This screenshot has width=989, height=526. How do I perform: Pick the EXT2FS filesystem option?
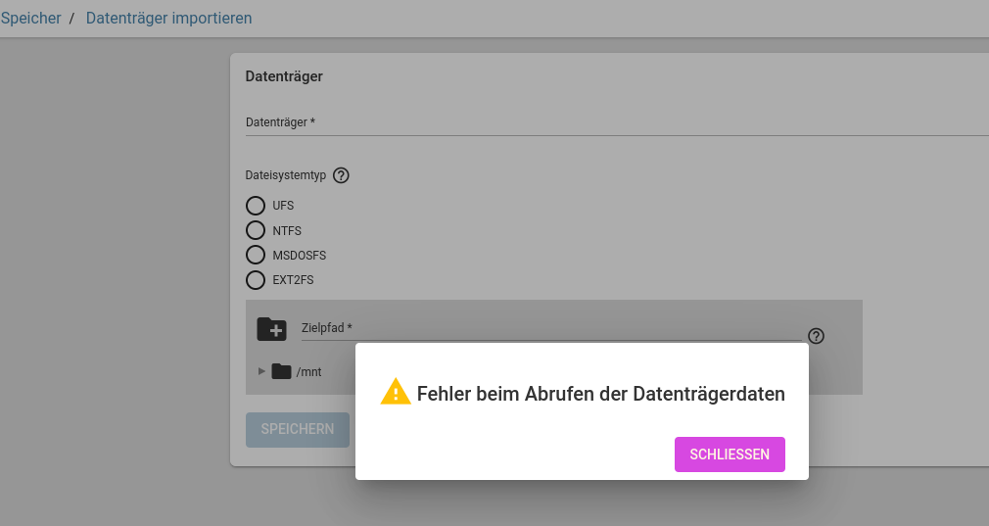[256, 280]
